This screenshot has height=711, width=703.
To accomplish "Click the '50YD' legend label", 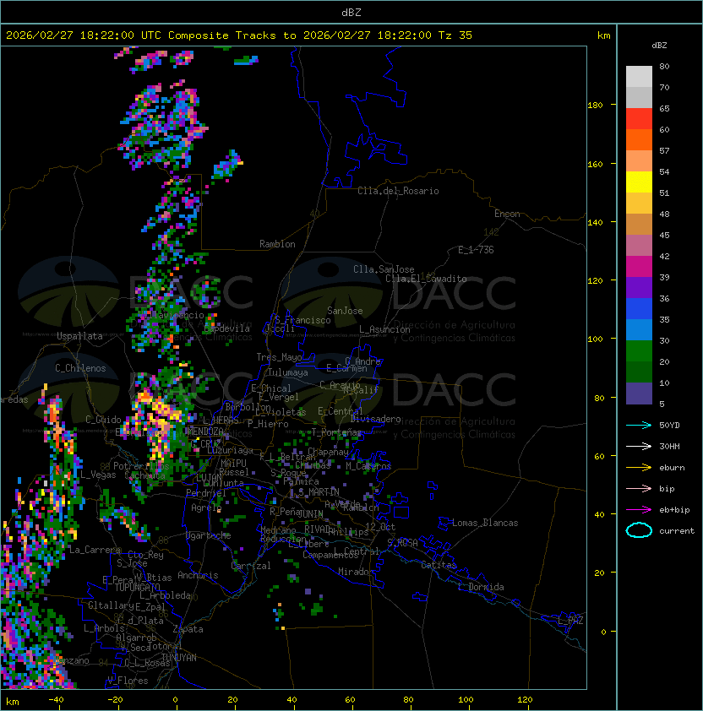I will coord(669,425).
